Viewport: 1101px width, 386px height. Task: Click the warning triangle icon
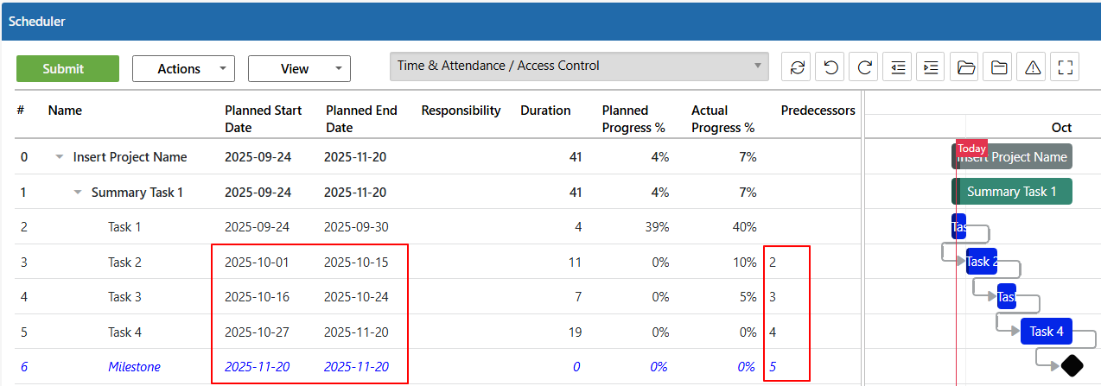point(1033,67)
